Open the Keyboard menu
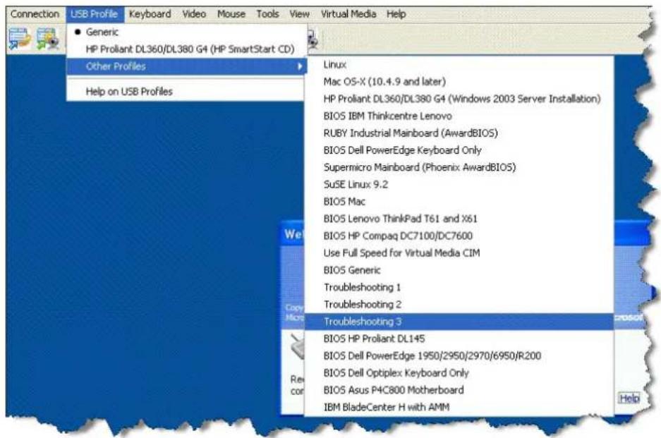This screenshot has width=661, height=438. point(150,14)
